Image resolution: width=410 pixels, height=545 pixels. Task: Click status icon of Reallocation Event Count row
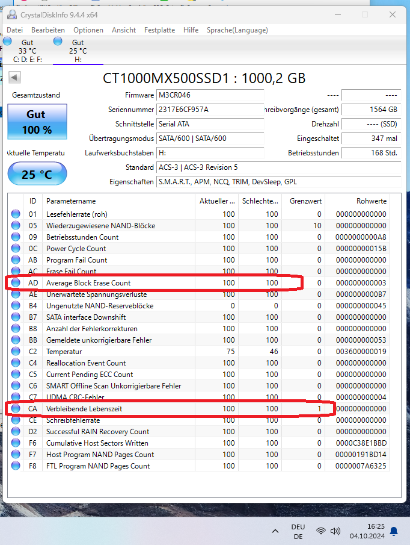tap(16, 363)
